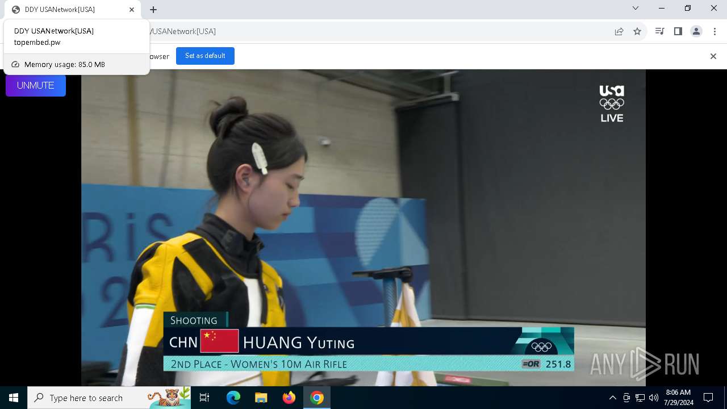Open the clock and date flyout
The height and width of the screenshot is (409, 727).
[678, 398]
